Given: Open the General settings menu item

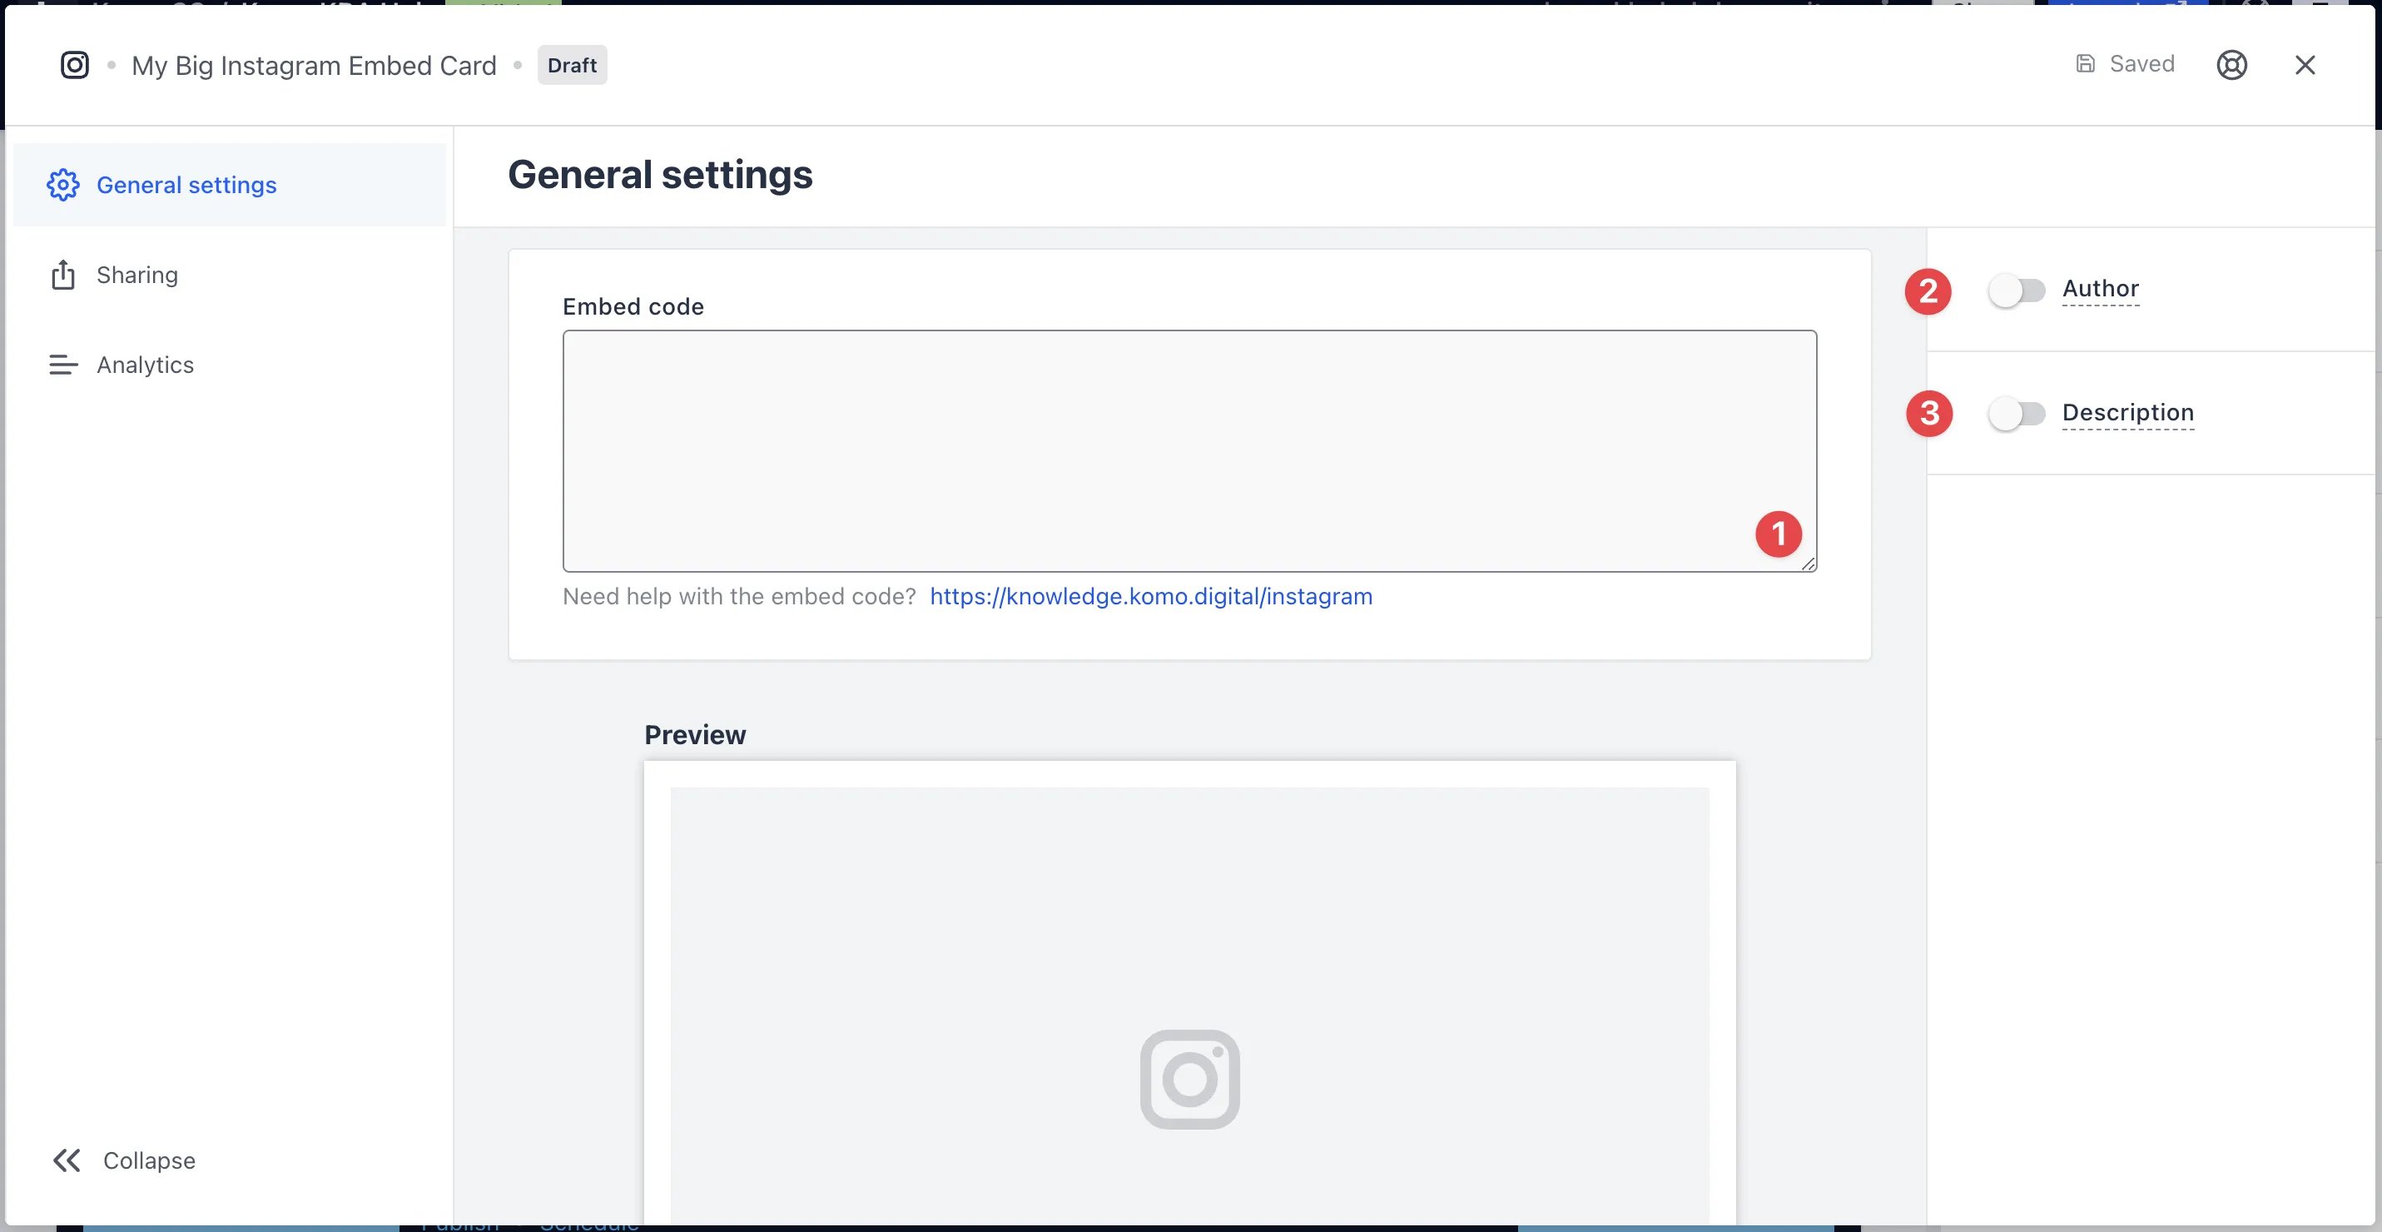Looking at the screenshot, I should click(x=230, y=185).
